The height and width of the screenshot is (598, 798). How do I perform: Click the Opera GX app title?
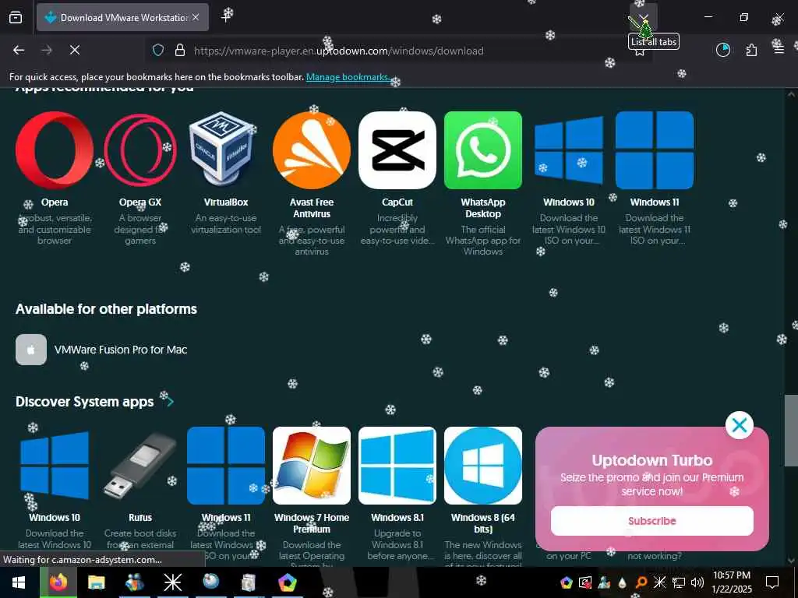(140, 202)
